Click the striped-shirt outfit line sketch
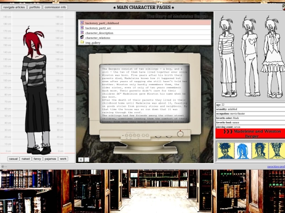Viewport: 285px width, 213px height. (227, 56)
